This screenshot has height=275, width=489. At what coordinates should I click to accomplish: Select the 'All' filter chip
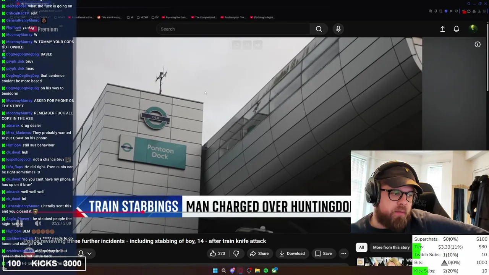coord(361,247)
